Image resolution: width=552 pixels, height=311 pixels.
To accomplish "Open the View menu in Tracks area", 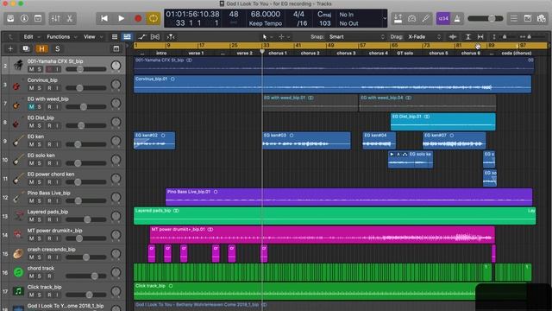I will pos(89,36).
